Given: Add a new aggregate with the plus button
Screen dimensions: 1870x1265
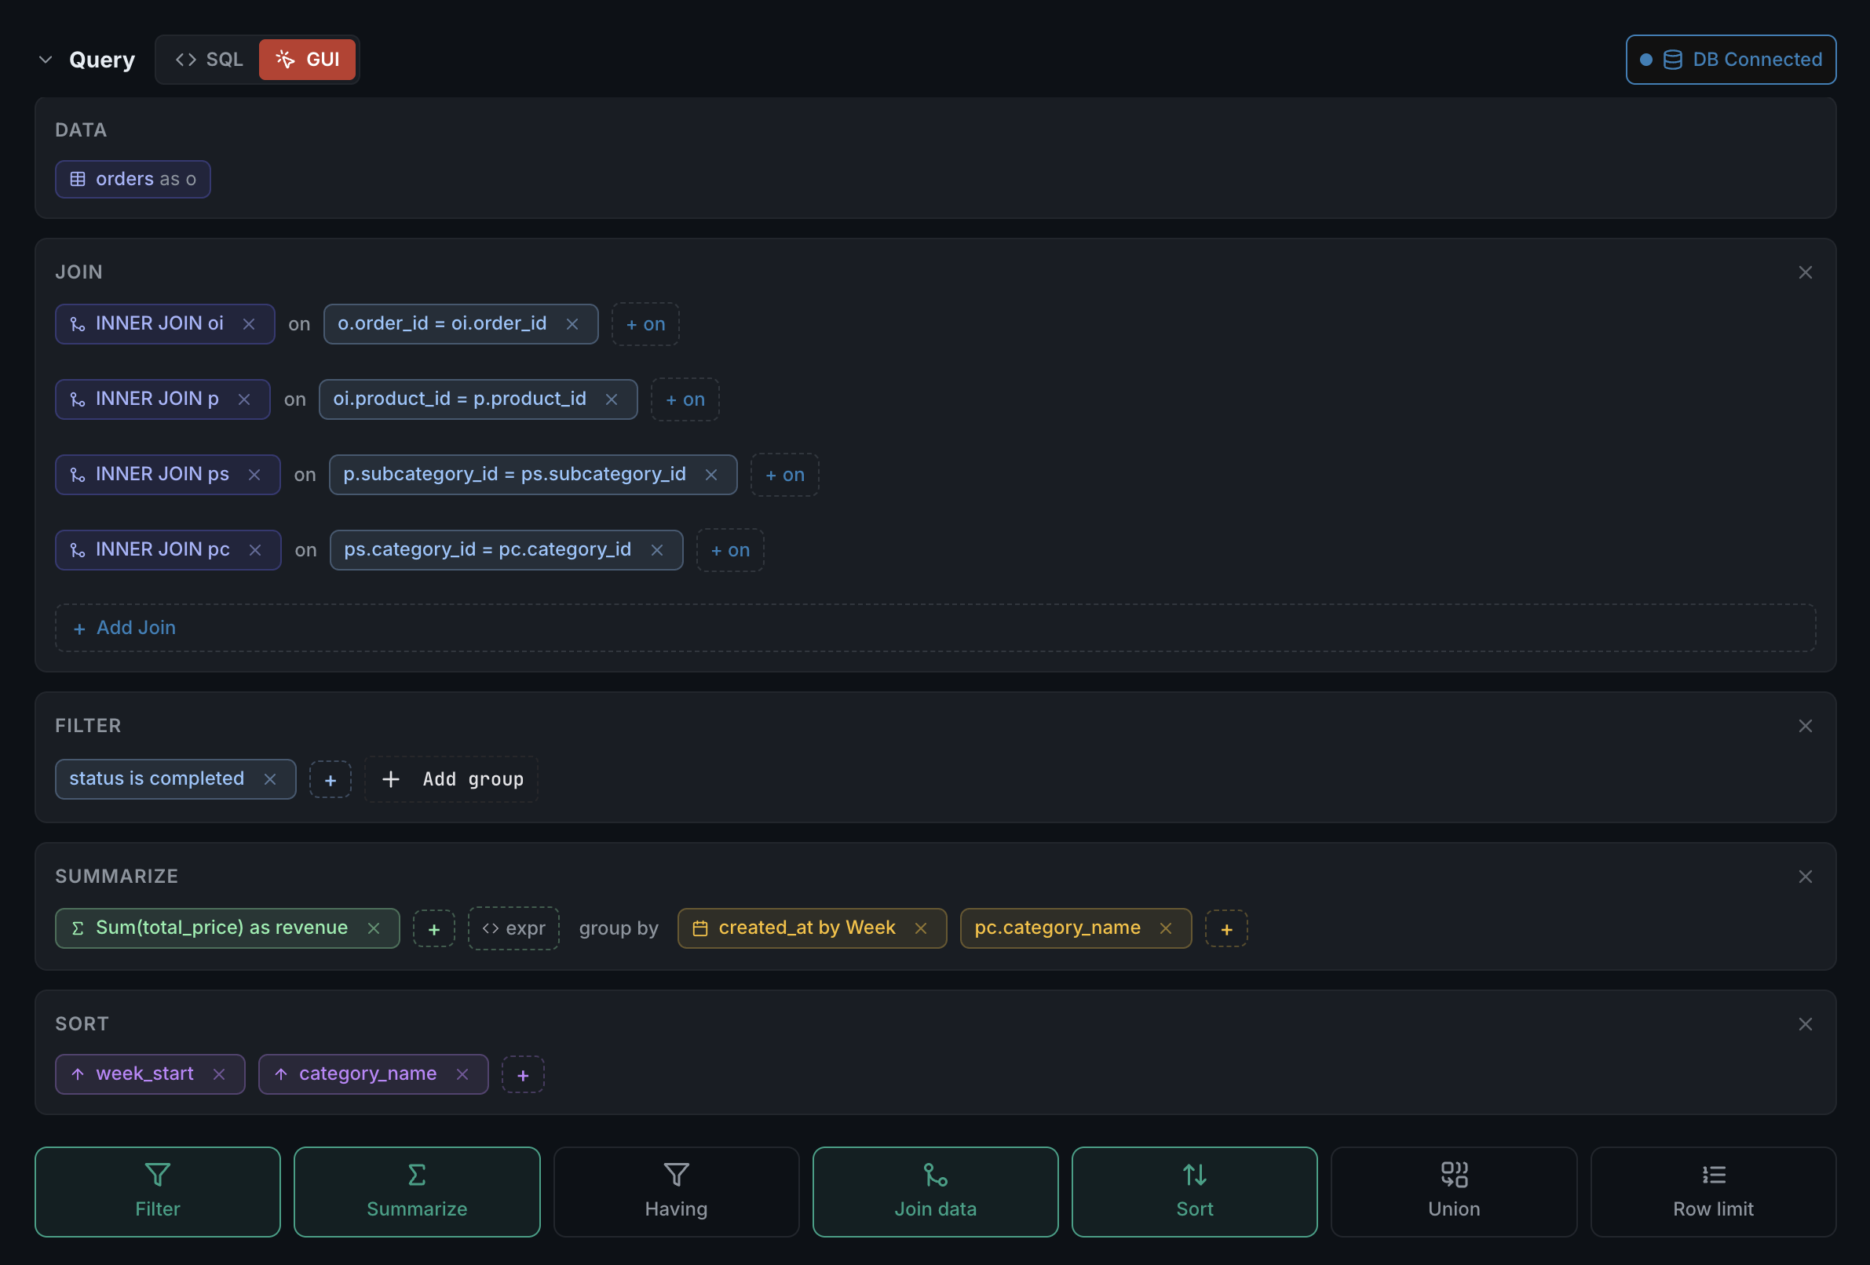Looking at the screenshot, I should pos(433,930).
